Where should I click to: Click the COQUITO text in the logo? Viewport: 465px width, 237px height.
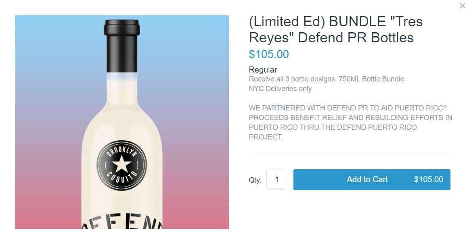[121, 178]
